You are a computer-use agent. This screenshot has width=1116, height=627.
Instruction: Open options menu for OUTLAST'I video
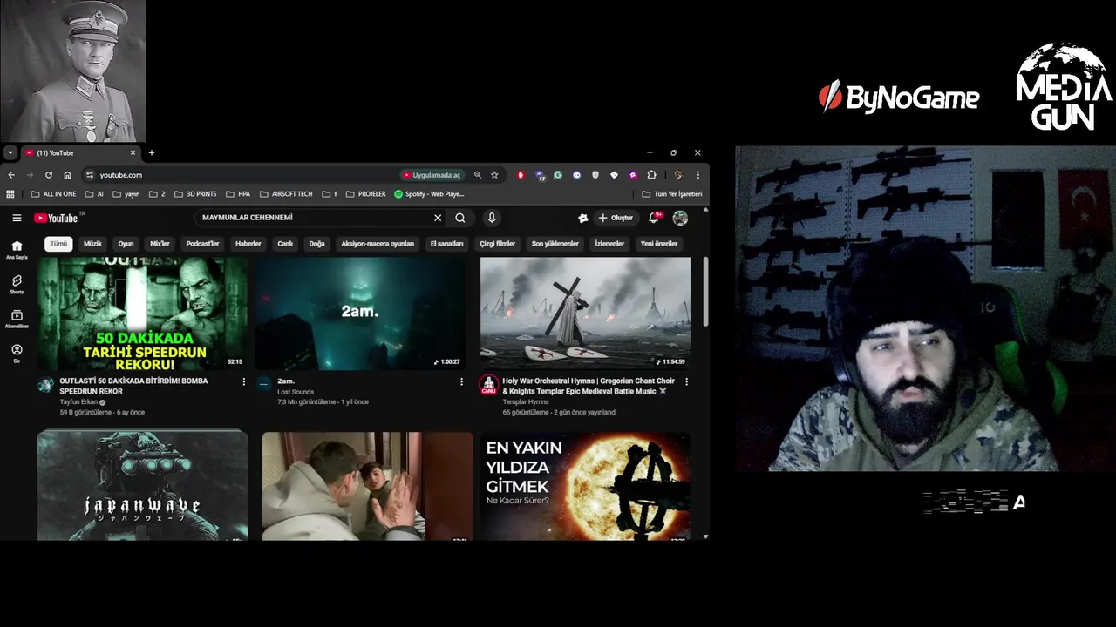(x=243, y=381)
